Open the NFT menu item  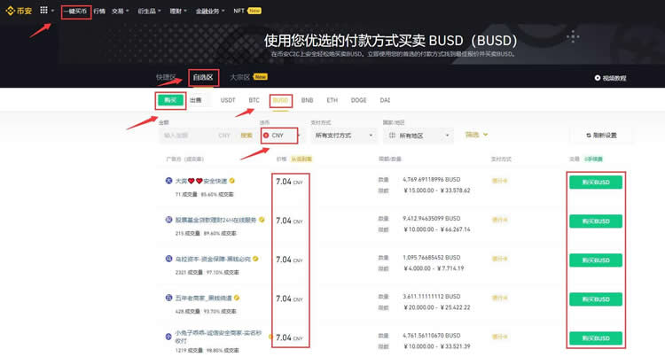[x=239, y=11]
